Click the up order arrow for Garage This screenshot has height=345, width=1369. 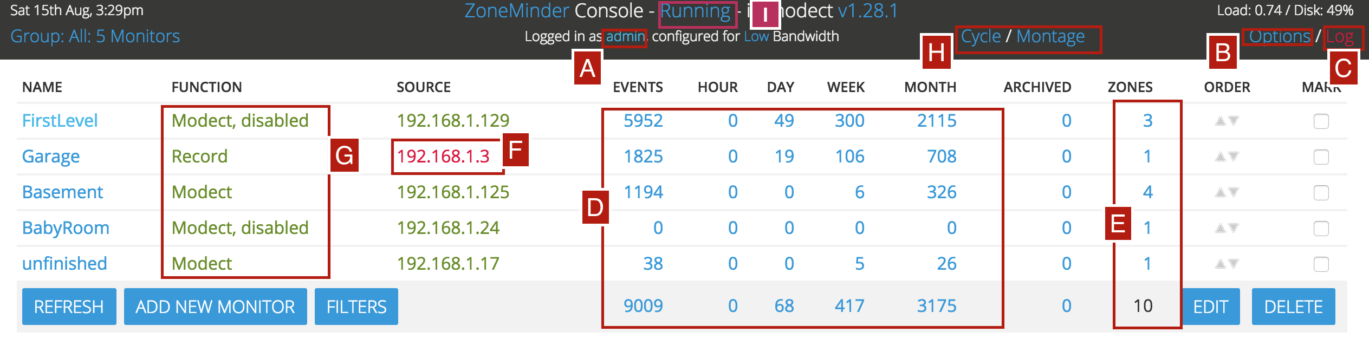click(x=1221, y=157)
